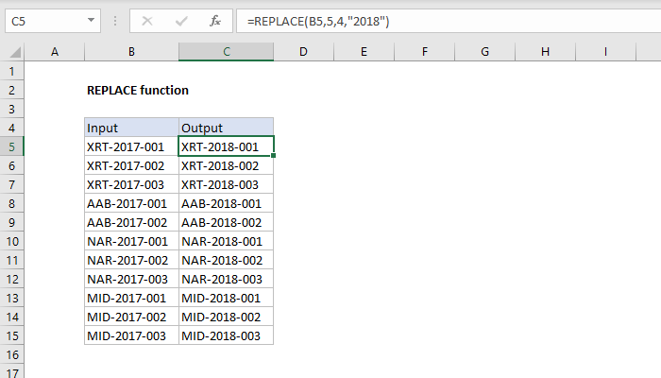Select cell containing XRT-2018-003
661x378 pixels.
coord(226,185)
